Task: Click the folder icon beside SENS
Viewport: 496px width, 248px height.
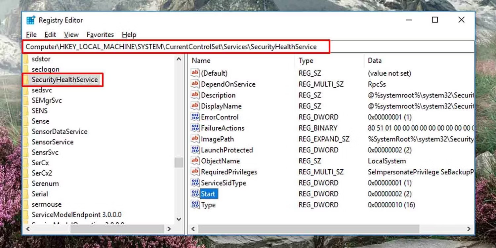Action: click(x=26, y=111)
